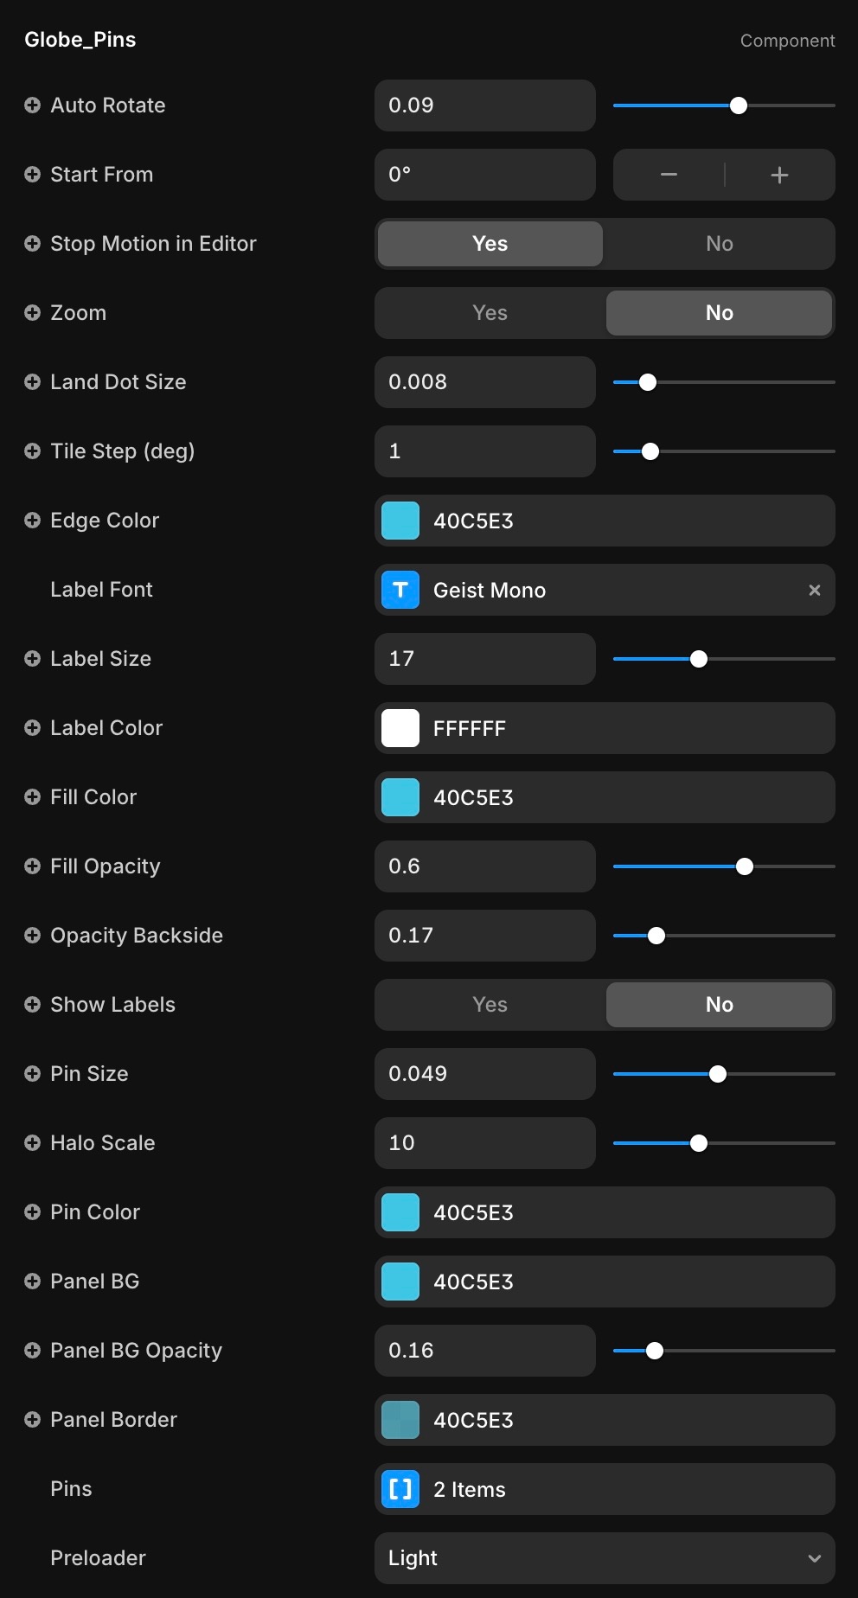The width and height of the screenshot is (858, 1598).
Task: Clear the Geist Mono label font
Action: [x=814, y=590]
